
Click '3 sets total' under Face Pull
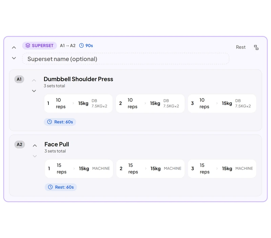click(x=55, y=151)
